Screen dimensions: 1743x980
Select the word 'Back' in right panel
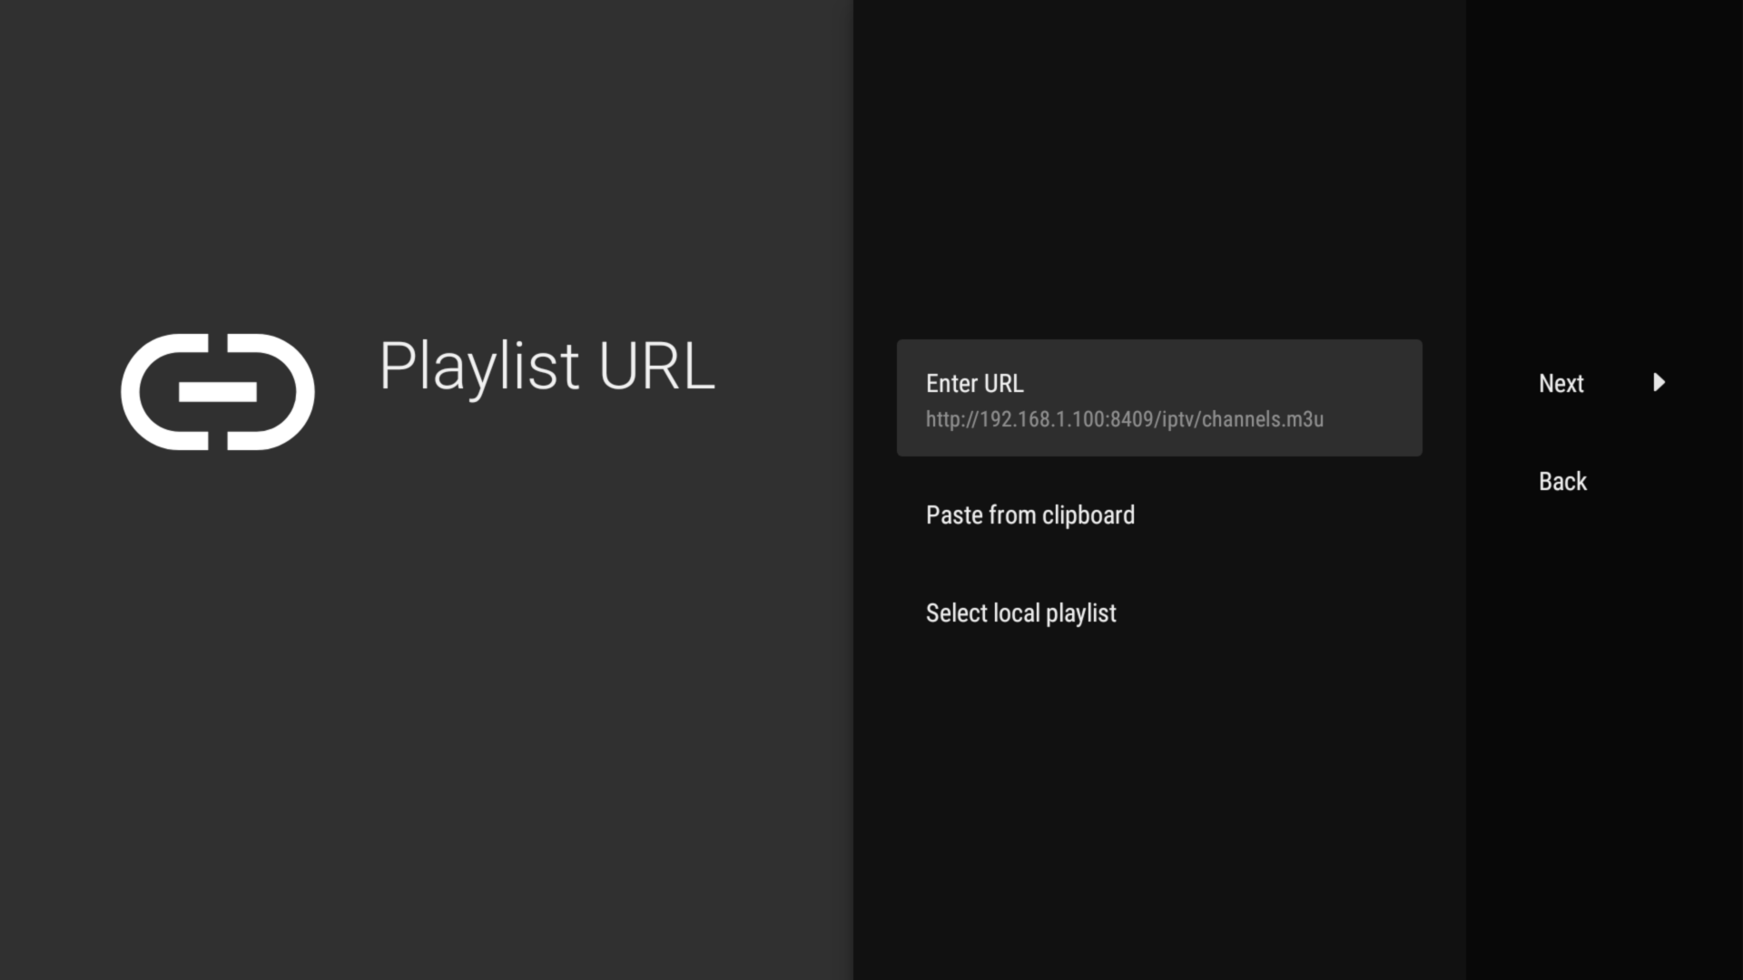pos(1562,481)
